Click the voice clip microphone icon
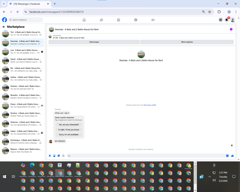Screen dimensions: 240x192 (50, 156)
